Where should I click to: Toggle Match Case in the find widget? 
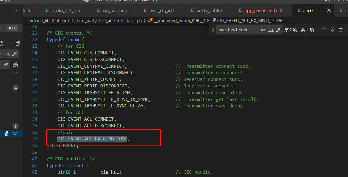[x=263, y=30]
